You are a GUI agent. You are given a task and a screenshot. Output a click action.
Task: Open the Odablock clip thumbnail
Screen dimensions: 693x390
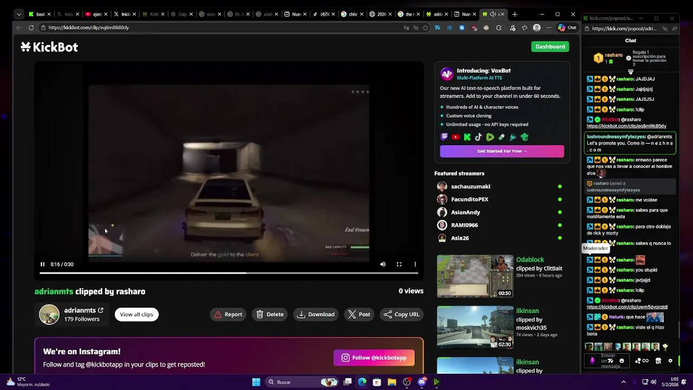pos(475,276)
